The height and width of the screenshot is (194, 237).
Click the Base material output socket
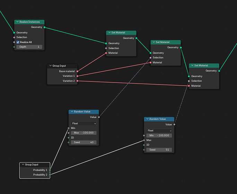point(77,71)
